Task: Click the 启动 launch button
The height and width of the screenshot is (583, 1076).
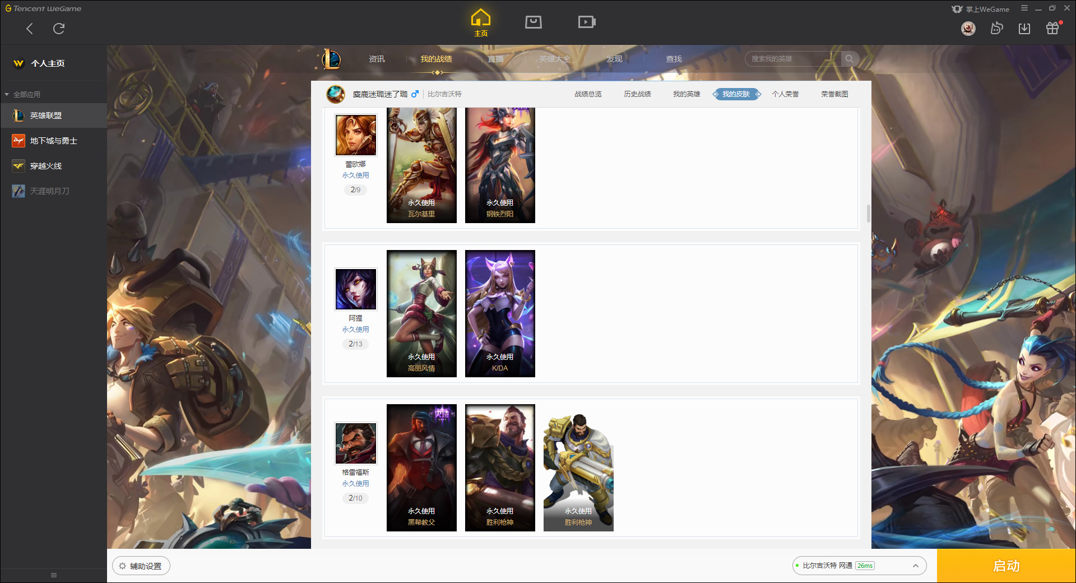Action: [x=1007, y=566]
